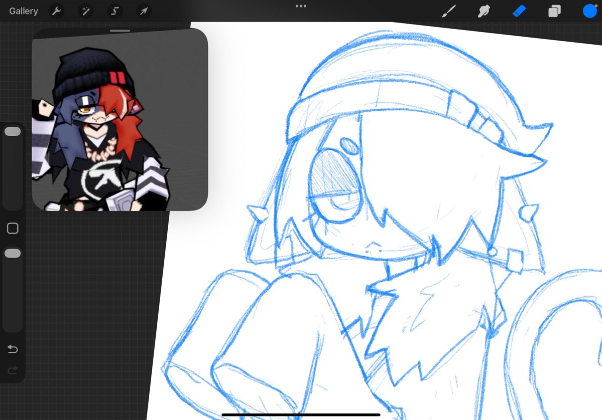Adjust the brush size slider handle

point(13,131)
